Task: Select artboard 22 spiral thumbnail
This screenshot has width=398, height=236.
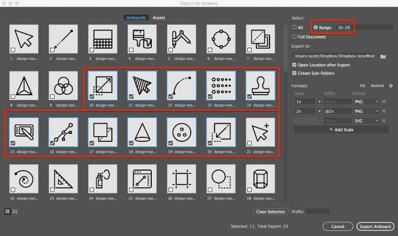Action: (x=24, y=179)
